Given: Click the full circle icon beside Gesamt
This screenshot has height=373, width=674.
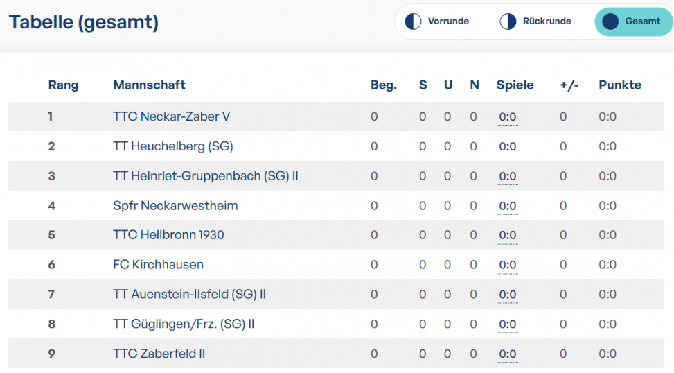Looking at the screenshot, I should pos(610,21).
